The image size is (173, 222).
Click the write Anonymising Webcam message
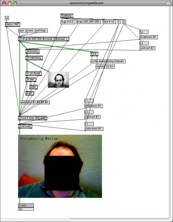pos(108,61)
